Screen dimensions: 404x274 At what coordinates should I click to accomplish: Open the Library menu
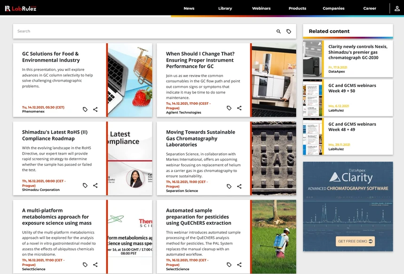click(225, 8)
